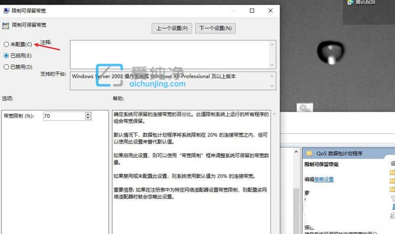Image resolution: width=395 pixels, height=234 pixels.
Task: Click the 上一个设置(P) button
Action: point(172,28)
